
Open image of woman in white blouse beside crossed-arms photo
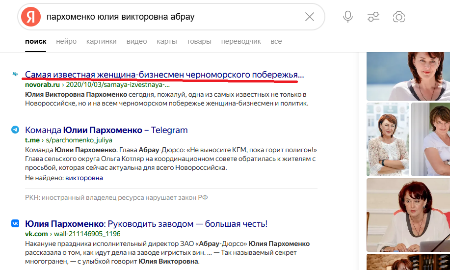[430, 139]
